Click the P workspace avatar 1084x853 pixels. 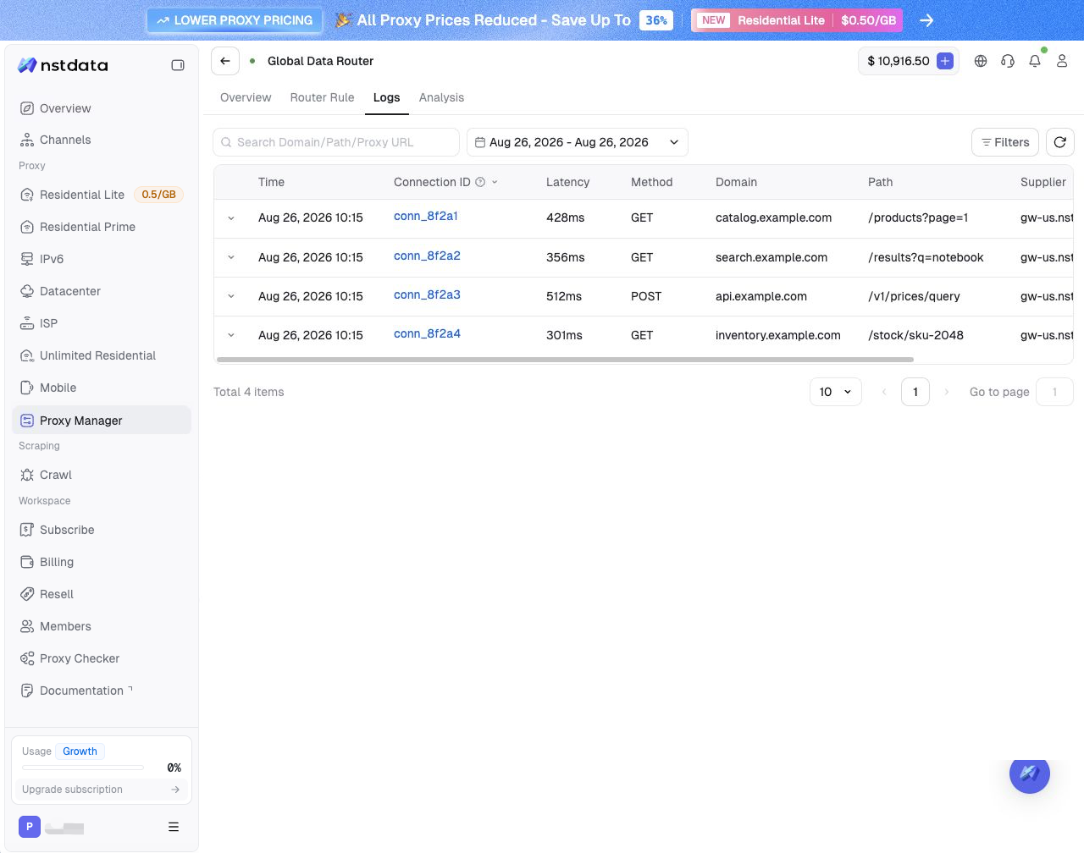click(30, 827)
